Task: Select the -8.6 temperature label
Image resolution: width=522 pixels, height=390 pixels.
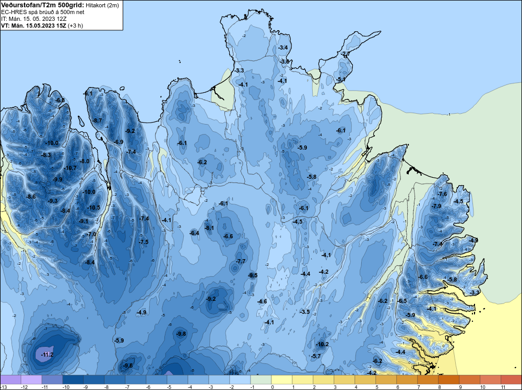Action: (31, 197)
